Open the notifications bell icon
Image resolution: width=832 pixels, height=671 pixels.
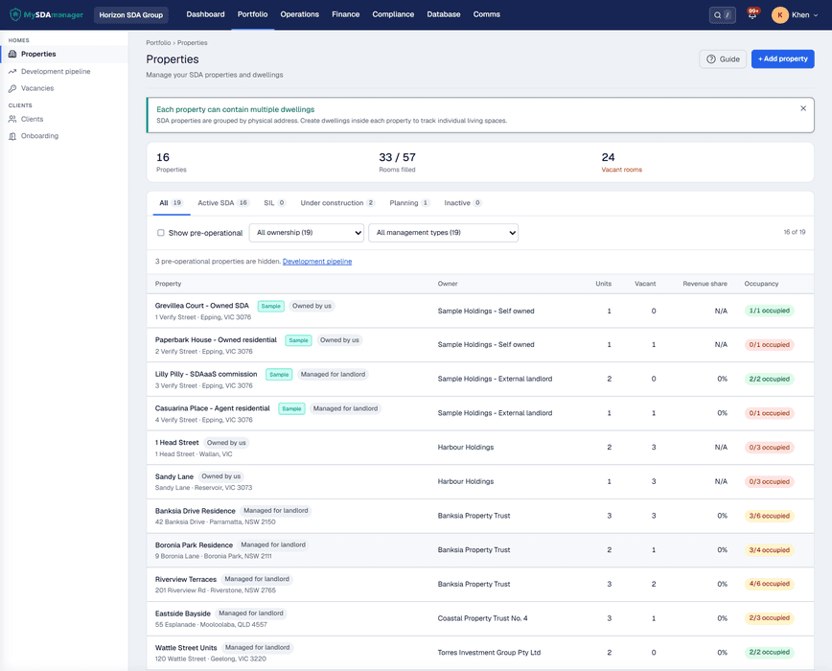pyautogui.click(x=752, y=14)
